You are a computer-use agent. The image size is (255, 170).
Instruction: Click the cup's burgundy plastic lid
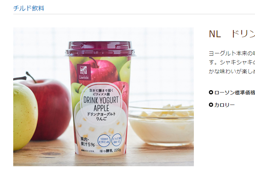[x=100, y=49]
